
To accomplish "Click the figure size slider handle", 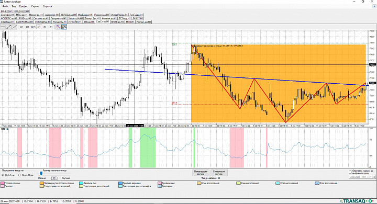I will 41,174.
